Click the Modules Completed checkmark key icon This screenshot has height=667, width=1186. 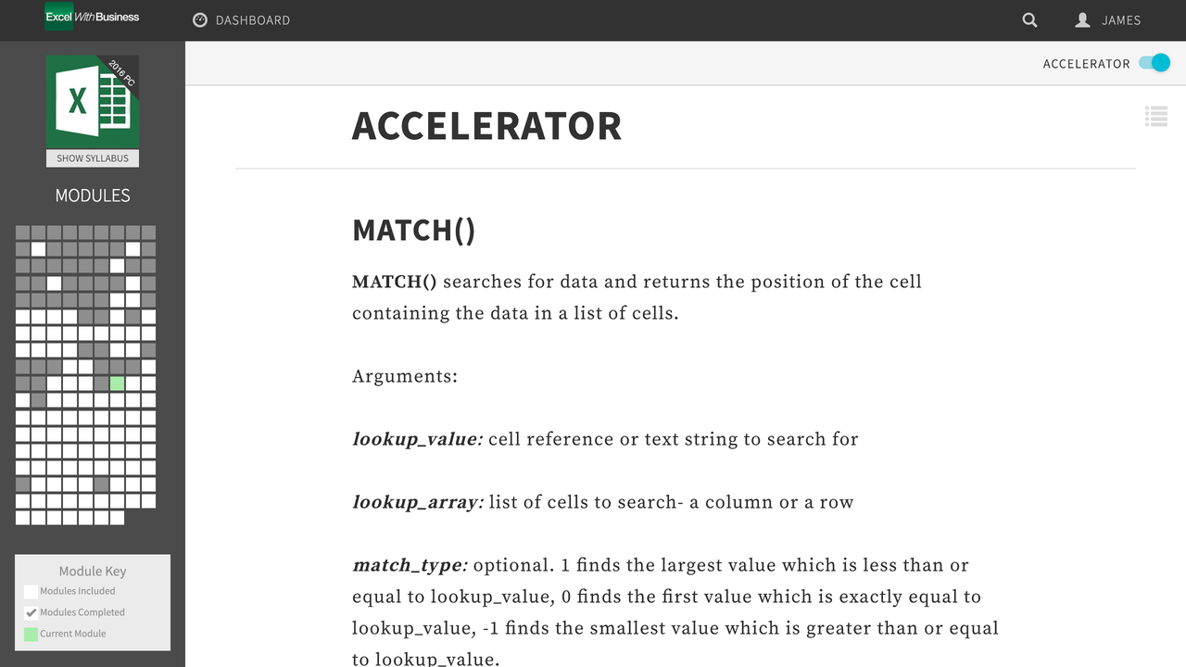pos(32,612)
